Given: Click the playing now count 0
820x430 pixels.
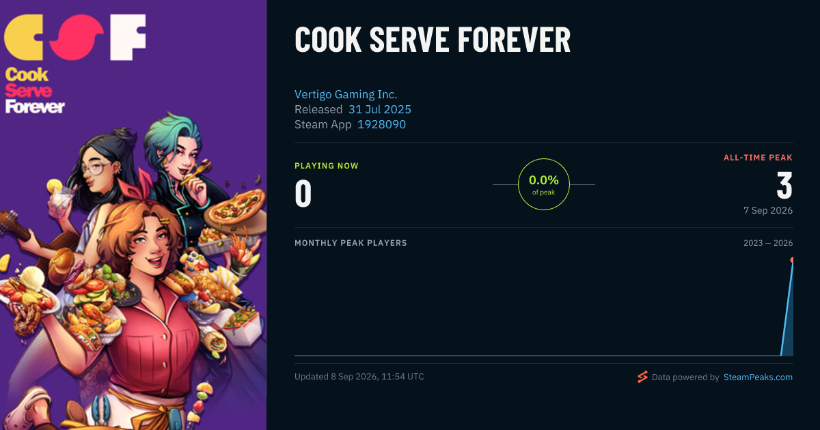Looking at the screenshot, I should [303, 193].
